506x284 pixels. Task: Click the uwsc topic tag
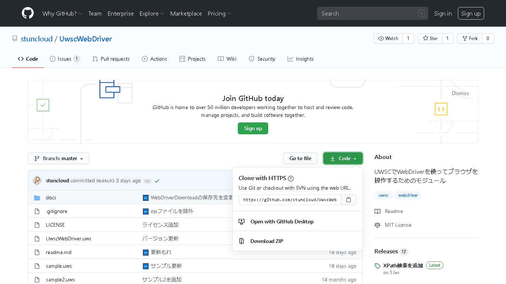click(x=383, y=195)
